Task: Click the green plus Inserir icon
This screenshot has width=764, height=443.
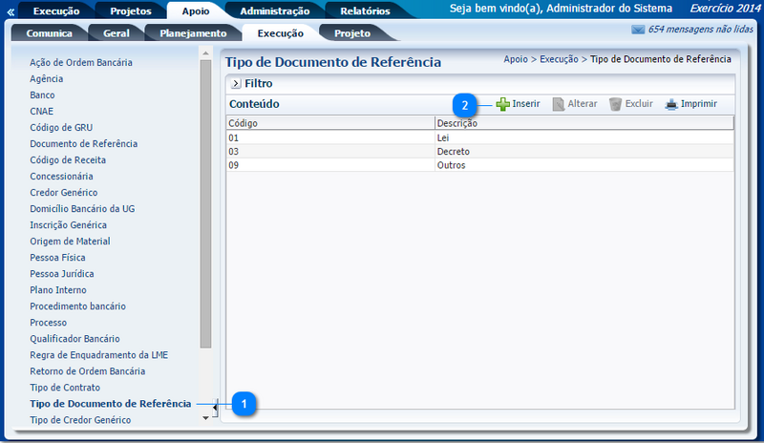Action: [x=502, y=103]
